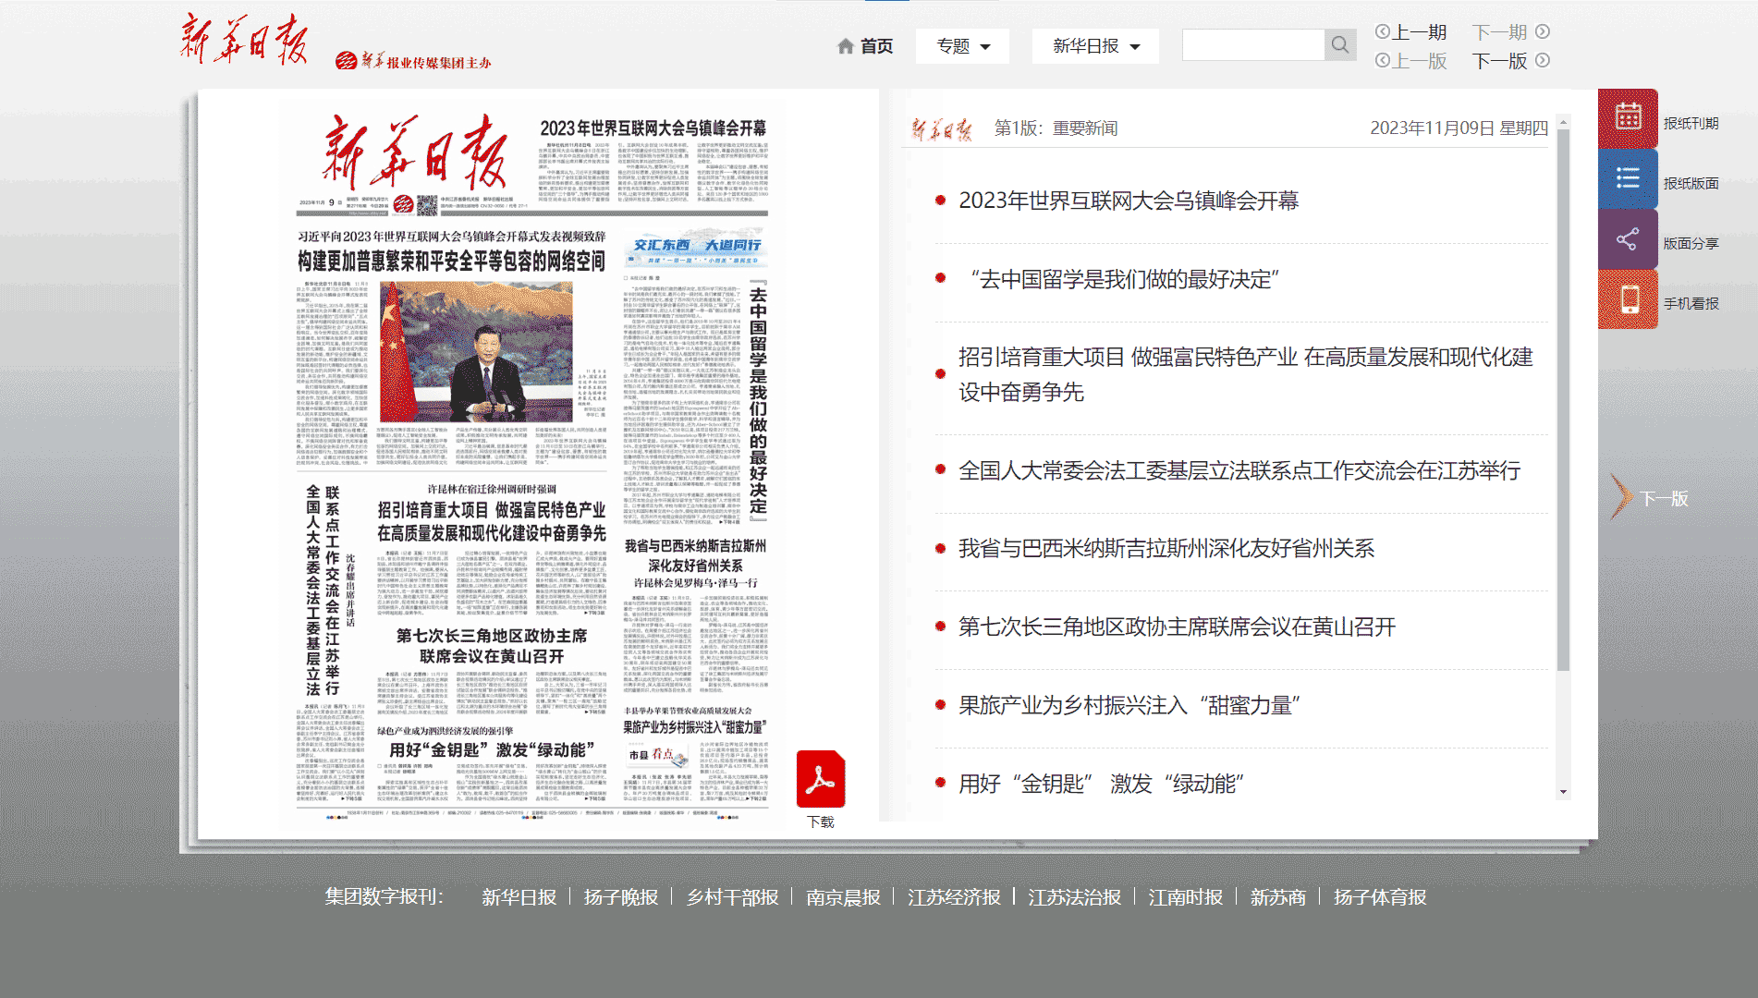The image size is (1758, 998).
Task: Click the 版面分享 share icon
Action: [1628, 239]
